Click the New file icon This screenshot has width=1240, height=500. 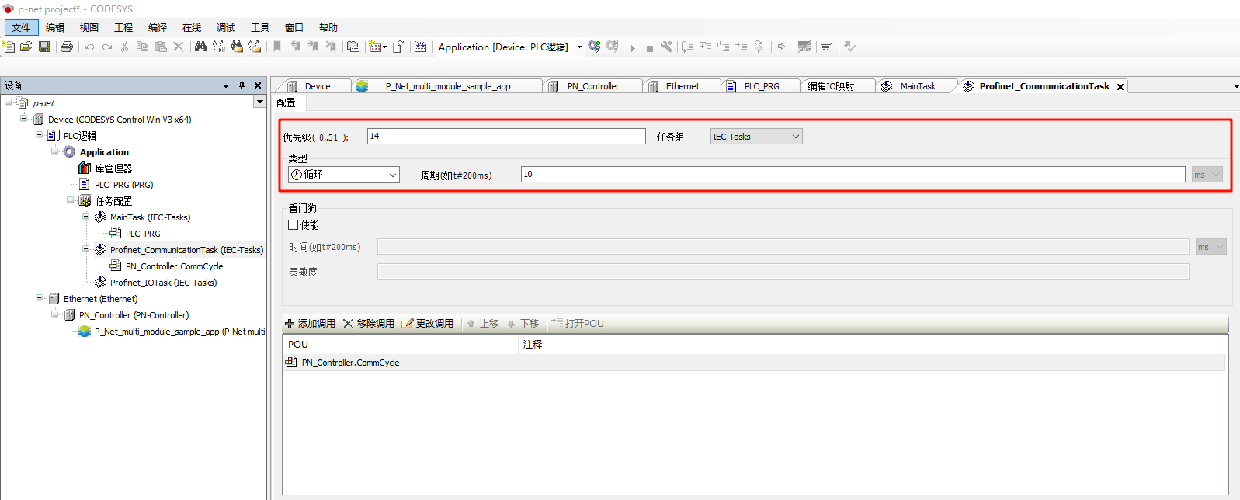tap(9, 47)
